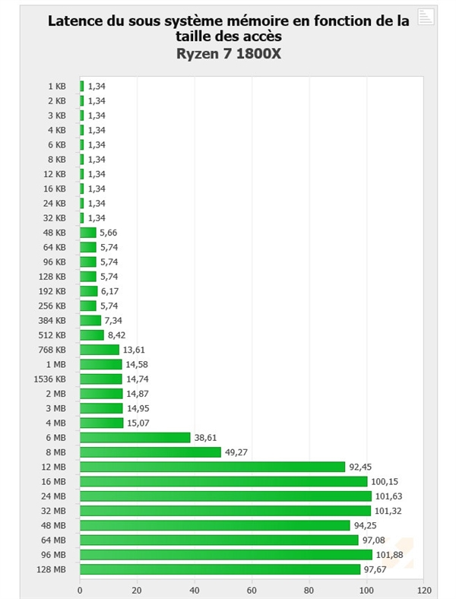Click the 'Ryzen 7 1800X' subtitle
This screenshot has width=456, height=599.
tap(228, 53)
